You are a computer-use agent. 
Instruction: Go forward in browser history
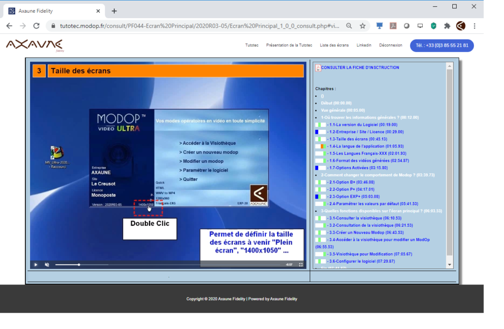coord(23,26)
